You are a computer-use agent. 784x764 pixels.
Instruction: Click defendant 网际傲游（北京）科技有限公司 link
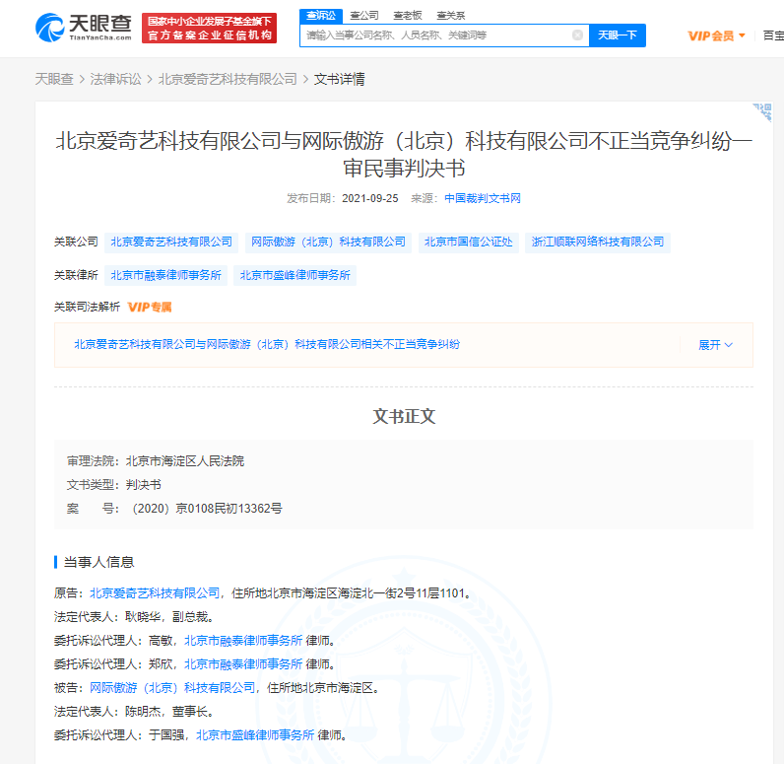point(172,688)
